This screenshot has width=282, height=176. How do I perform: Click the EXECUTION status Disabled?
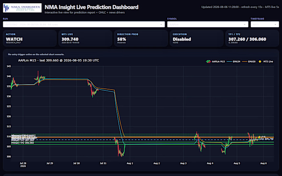click(x=182, y=39)
